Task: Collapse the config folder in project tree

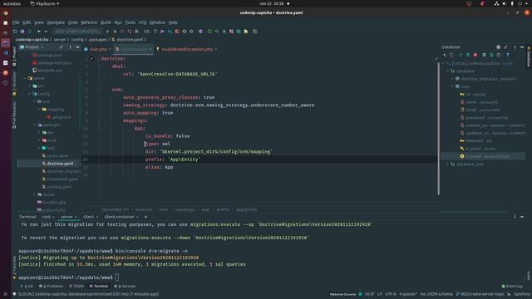Action: coord(30,94)
